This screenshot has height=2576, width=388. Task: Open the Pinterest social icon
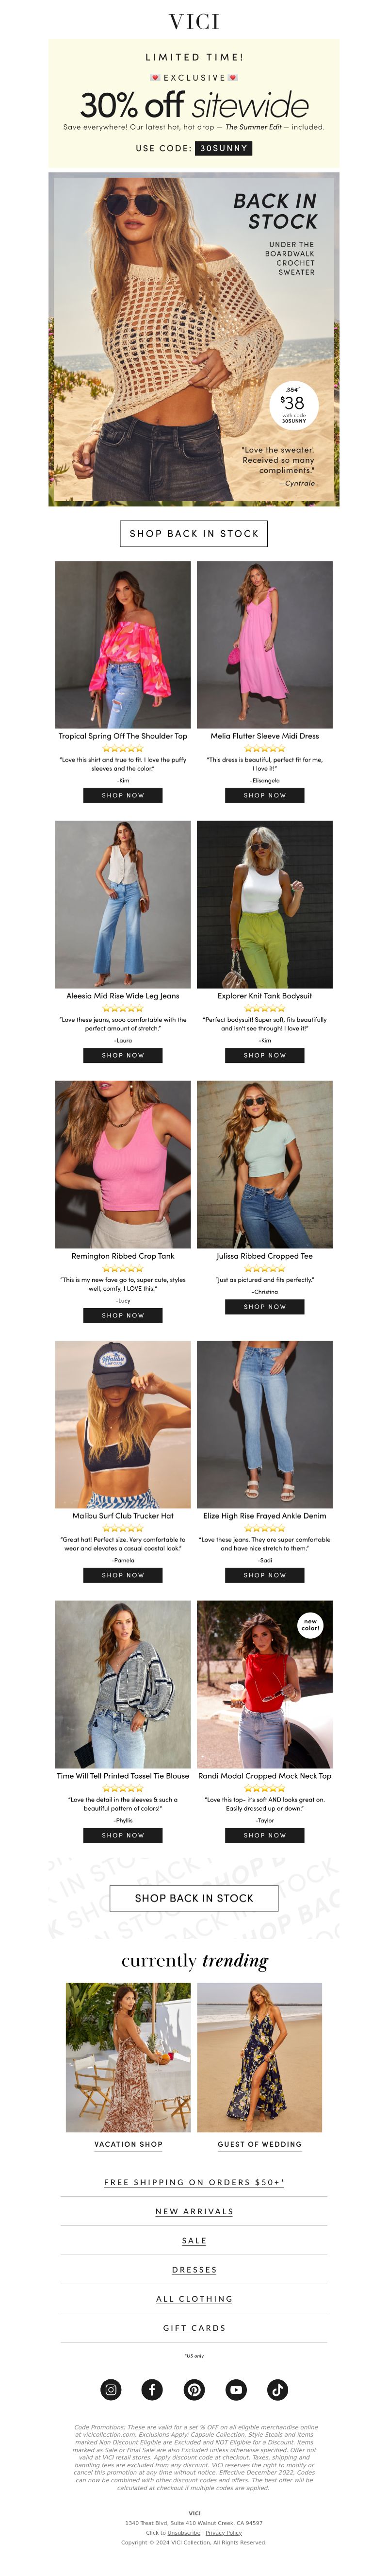[x=194, y=2389]
